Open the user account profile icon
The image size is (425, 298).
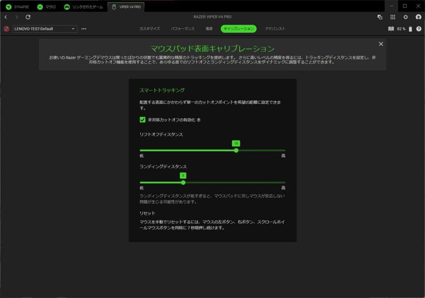point(418,17)
